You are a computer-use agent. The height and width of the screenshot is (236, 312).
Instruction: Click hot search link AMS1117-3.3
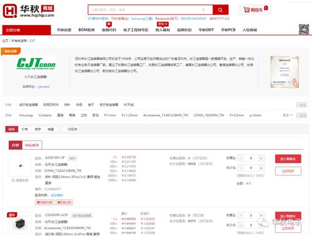[x=219, y=19]
